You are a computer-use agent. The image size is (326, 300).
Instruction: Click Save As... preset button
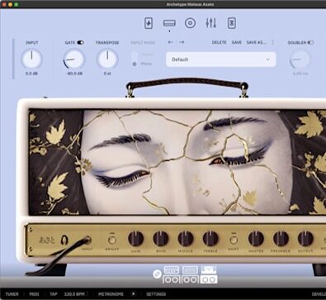257,42
